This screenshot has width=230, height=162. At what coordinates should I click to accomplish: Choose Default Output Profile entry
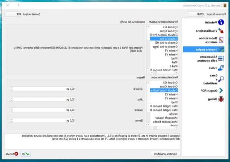(164, 35)
